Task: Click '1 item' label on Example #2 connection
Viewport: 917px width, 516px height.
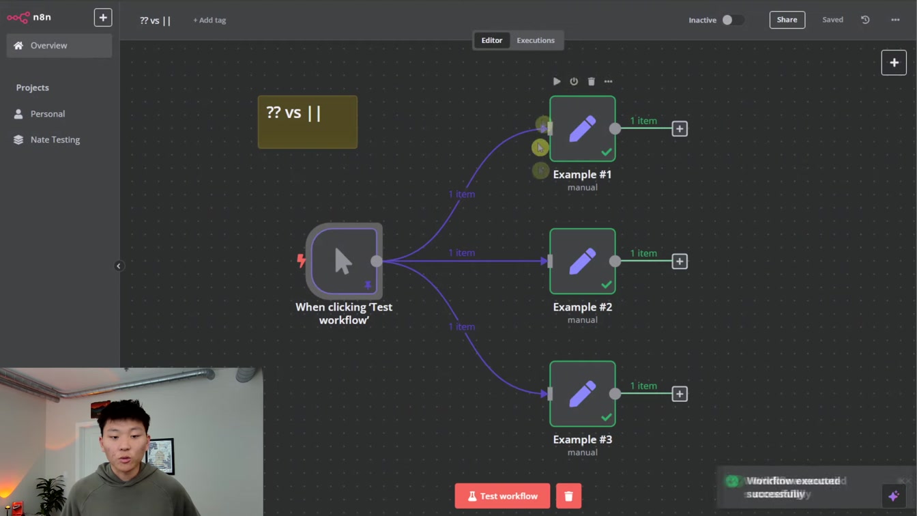Action: (x=462, y=253)
